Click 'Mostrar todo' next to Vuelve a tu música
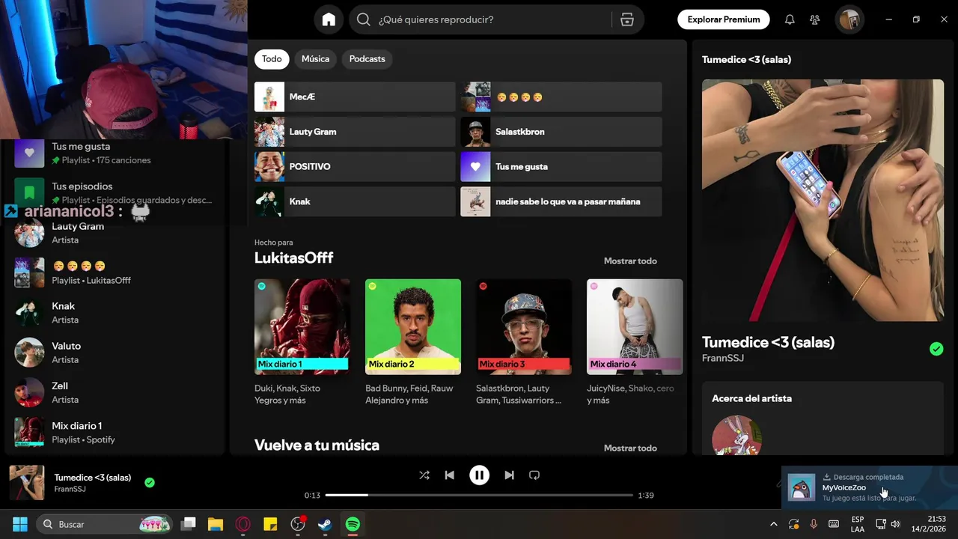Image resolution: width=958 pixels, height=539 pixels. [x=630, y=448]
